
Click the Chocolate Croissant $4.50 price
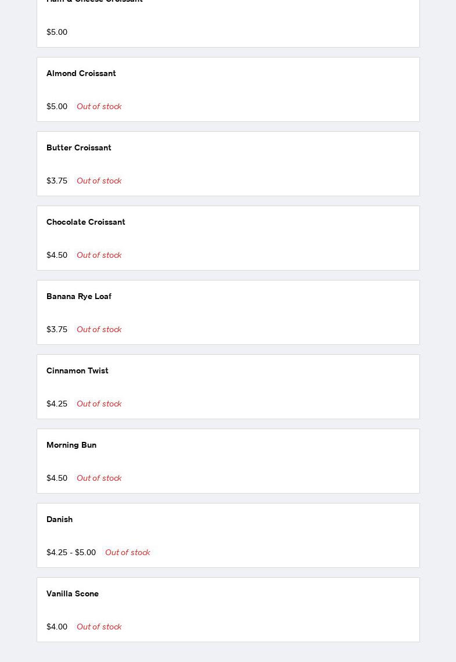click(57, 255)
